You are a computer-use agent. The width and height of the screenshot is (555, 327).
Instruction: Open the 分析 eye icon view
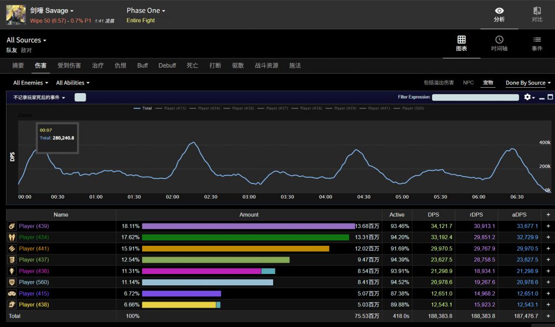[499, 15]
